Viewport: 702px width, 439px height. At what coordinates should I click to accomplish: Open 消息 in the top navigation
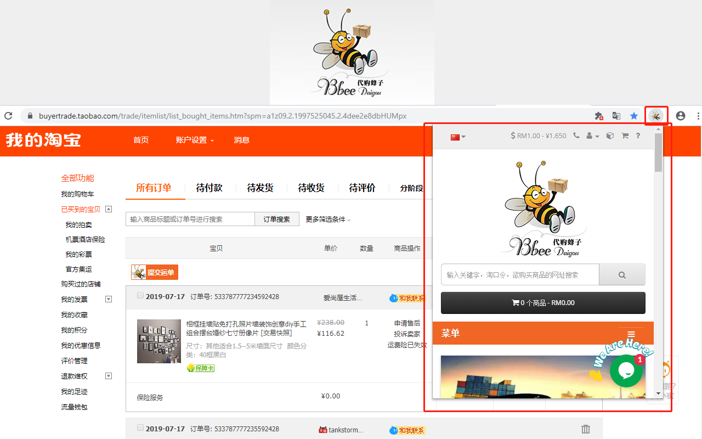(x=242, y=140)
